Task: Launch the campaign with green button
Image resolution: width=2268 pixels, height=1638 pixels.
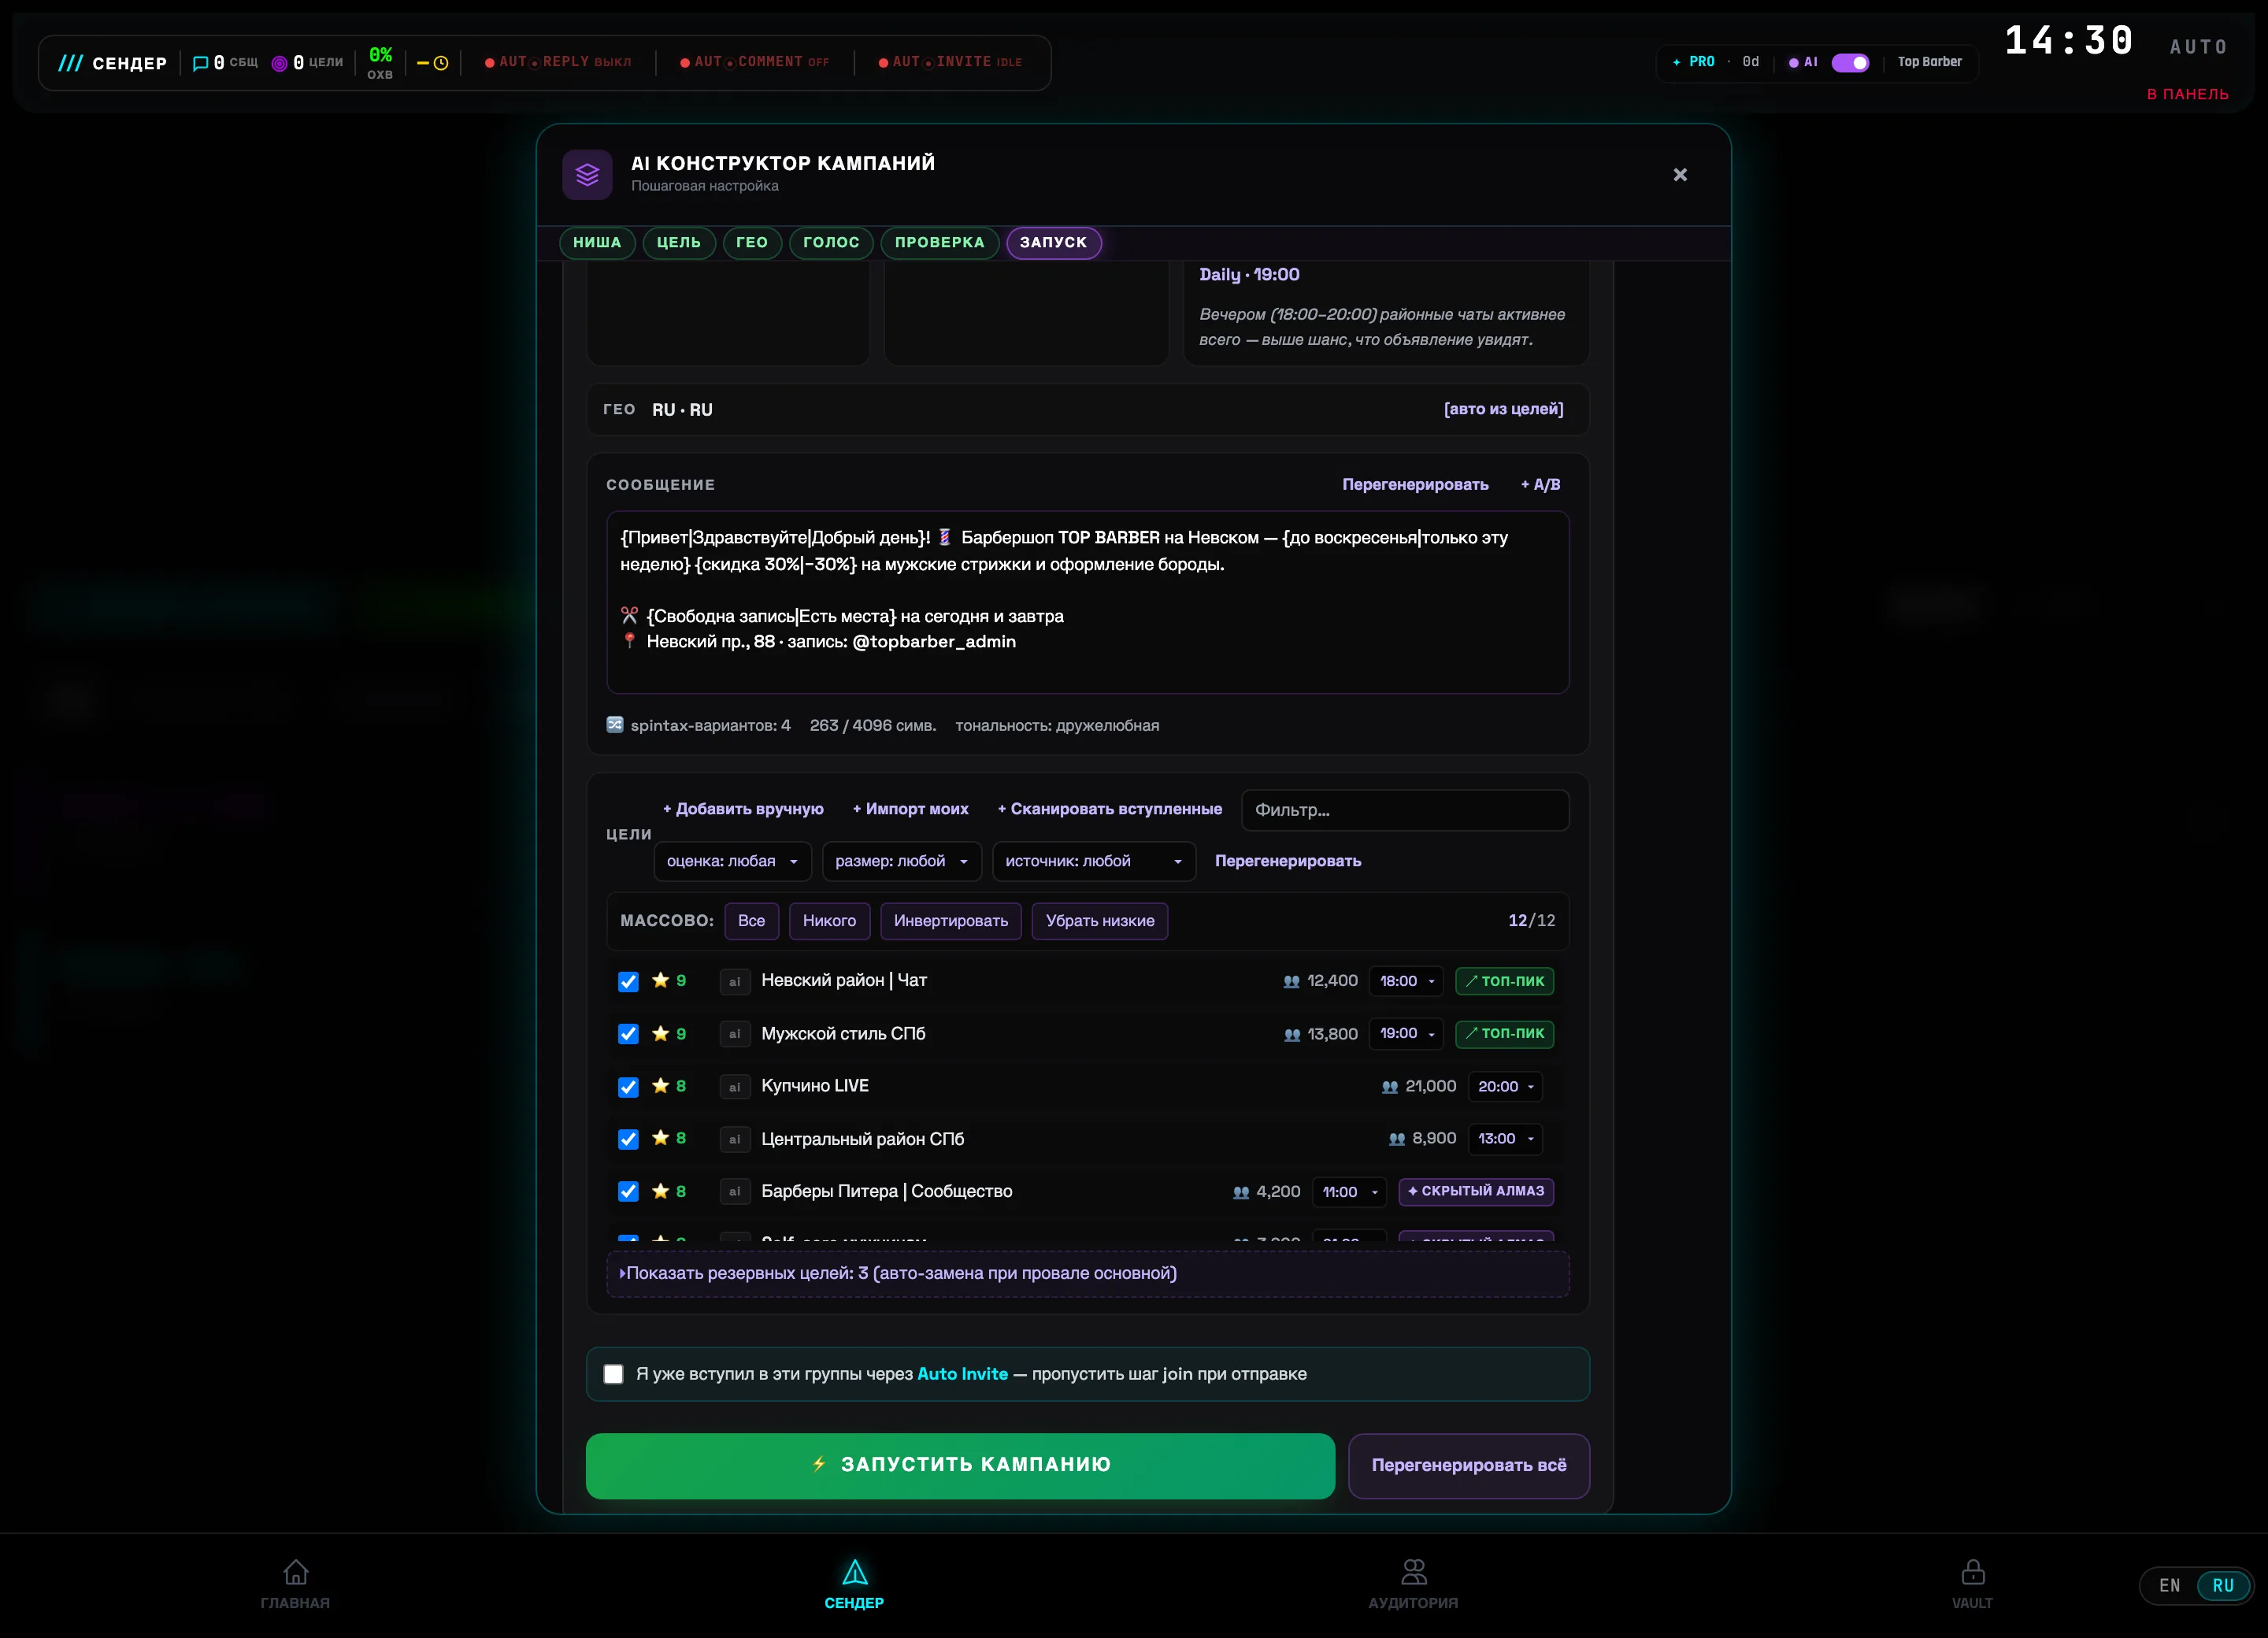Action: (x=960, y=1465)
